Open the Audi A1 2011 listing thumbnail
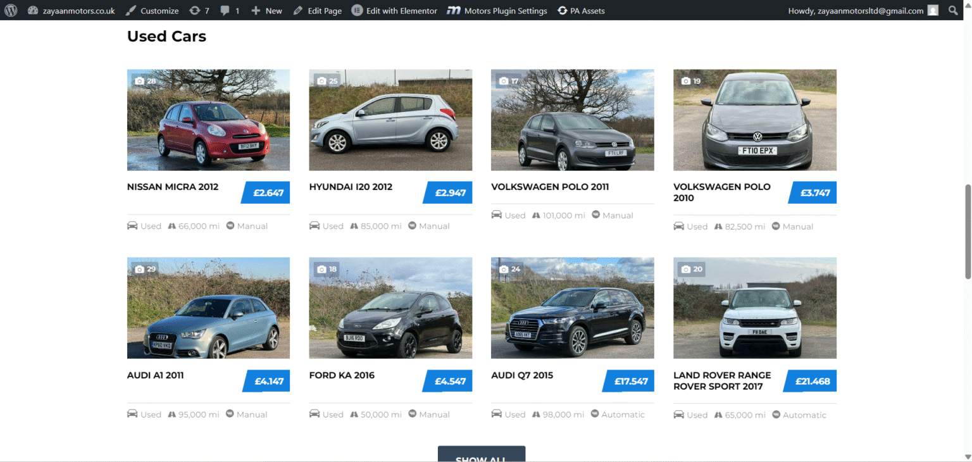Image resolution: width=972 pixels, height=462 pixels. tap(208, 308)
